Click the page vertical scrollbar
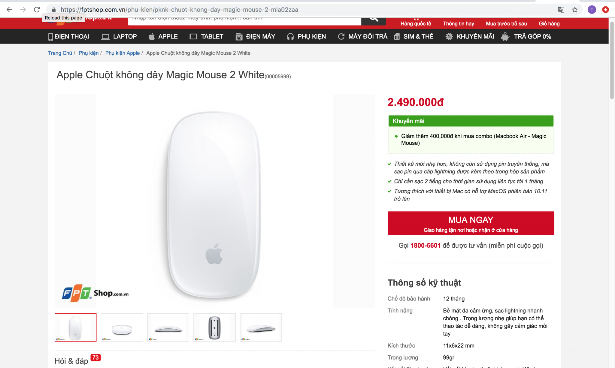 point(612,60)
